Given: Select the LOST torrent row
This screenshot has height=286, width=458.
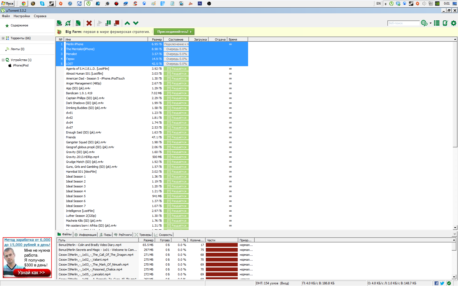Looking at the screenshot, I should 152,64.
